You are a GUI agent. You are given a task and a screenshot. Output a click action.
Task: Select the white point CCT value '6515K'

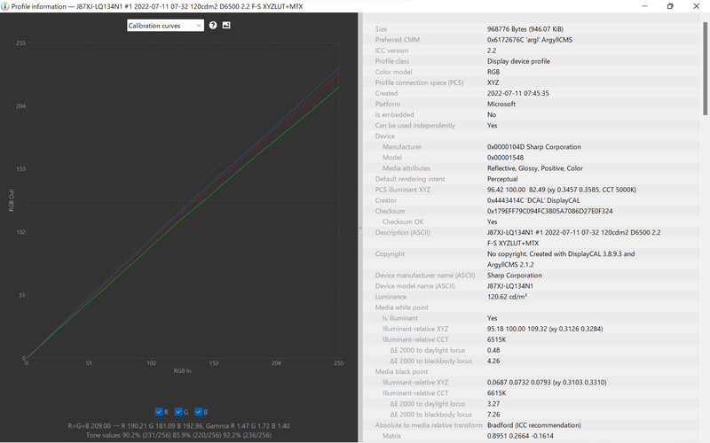pyautogui.click(x=497, y=339)
